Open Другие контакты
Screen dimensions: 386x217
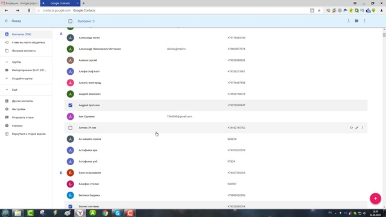click(26, 101)
